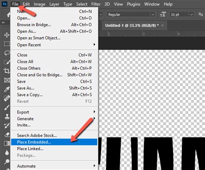The height and width of the screenshot is (170, 205).
Task: Open the Plugins menu
Action: point(134,4)
